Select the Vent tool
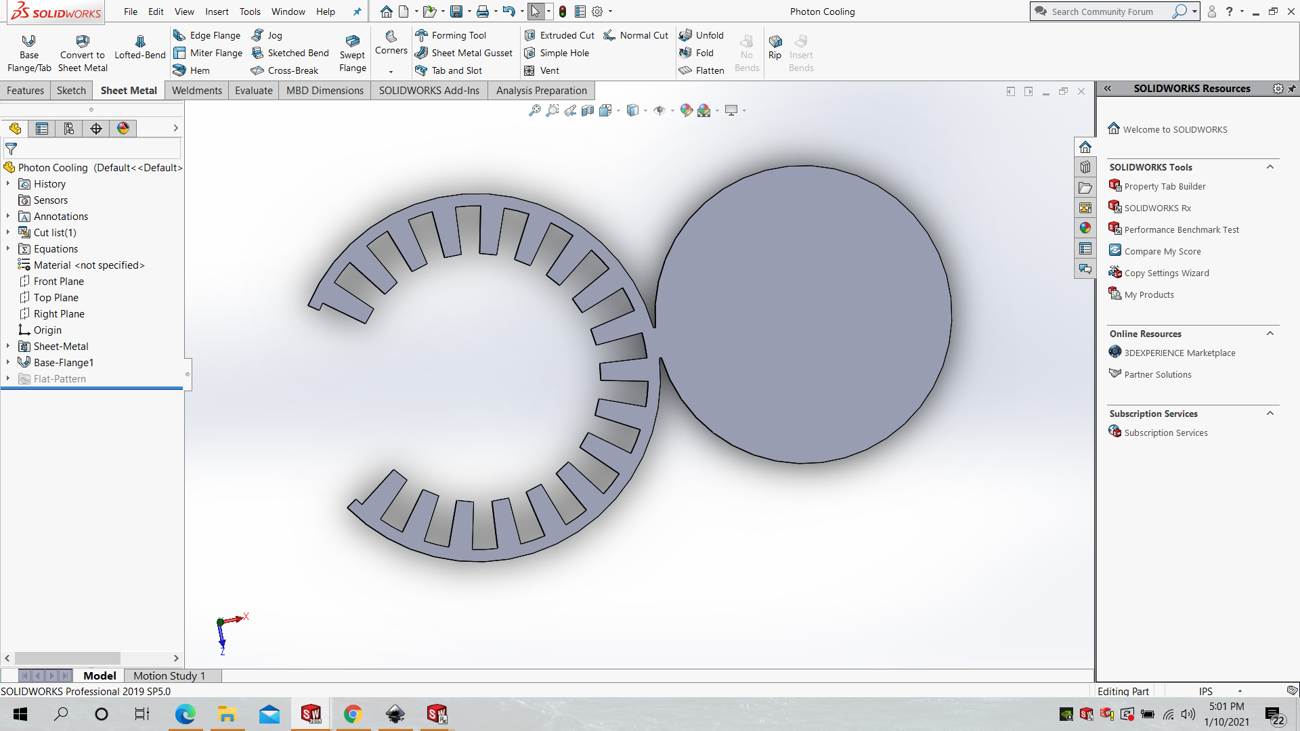The height and width of the screenshot is (731, 1300). coord(542,70)
